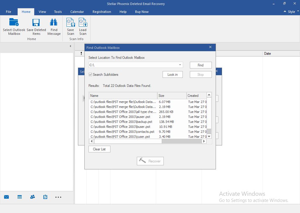Select the Home ribbon tab
This screenshot has width=300, height=213.
26,12
